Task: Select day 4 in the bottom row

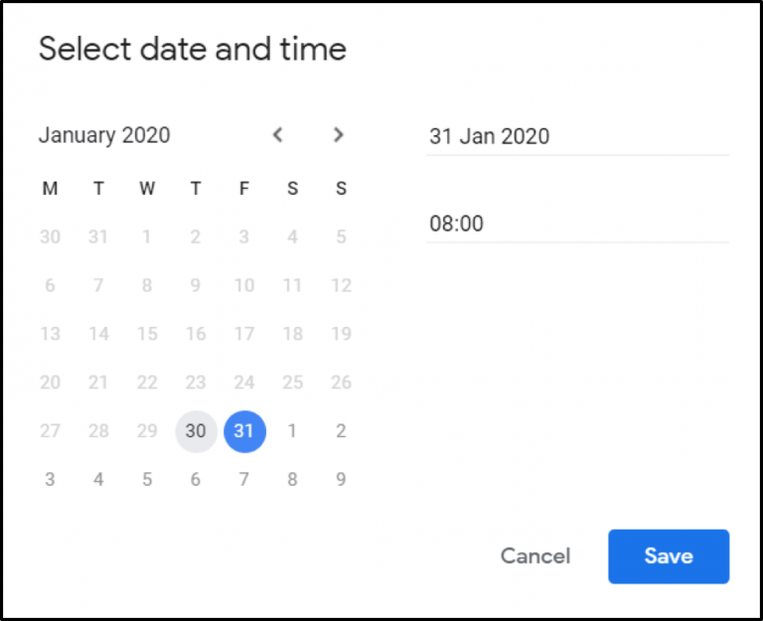Action: pos(98,480)
